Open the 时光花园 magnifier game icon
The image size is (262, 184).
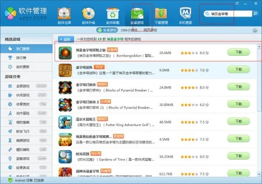pyautogui.click(x=65, y=157)
